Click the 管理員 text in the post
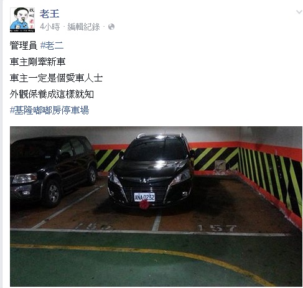Screen dimensions: 303x288 [x=24, y=45]
